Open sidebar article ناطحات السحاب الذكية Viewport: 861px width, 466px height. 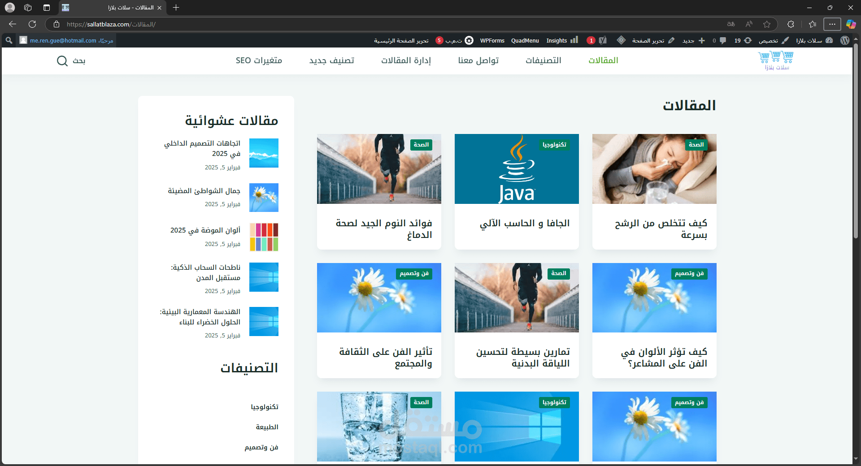tap(205, 272)
